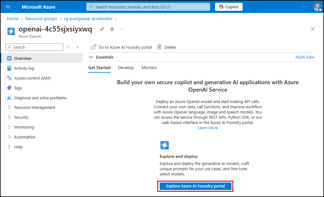The image size is (324, 197).
Task: Collapse the sidebar menu with double chevron
Action: (x=78, y=47)
